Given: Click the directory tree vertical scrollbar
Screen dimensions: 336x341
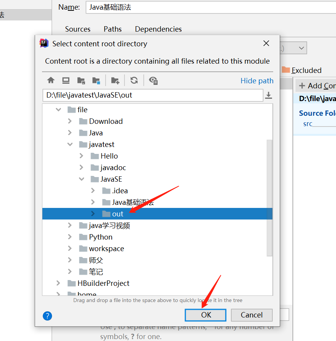Looking at the screenshot, I should 269,198.
